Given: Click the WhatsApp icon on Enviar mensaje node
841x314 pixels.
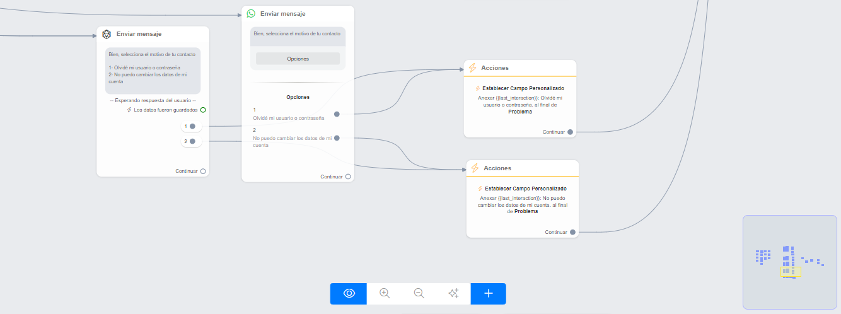Looking at the screenshot, I should click(251, 13).
